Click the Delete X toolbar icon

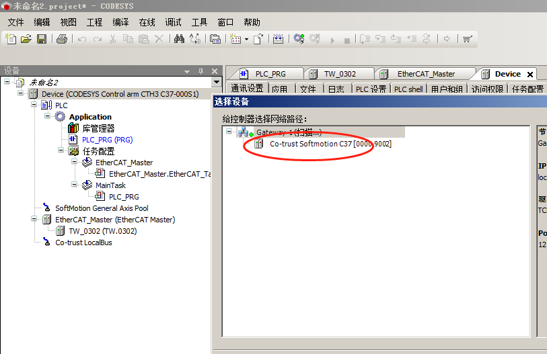159,39
